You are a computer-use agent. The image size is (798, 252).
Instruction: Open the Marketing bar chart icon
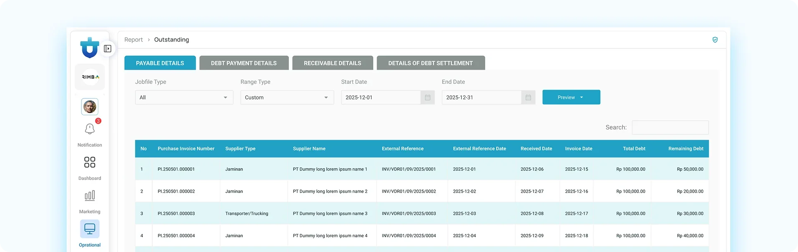tap(90, 195)
